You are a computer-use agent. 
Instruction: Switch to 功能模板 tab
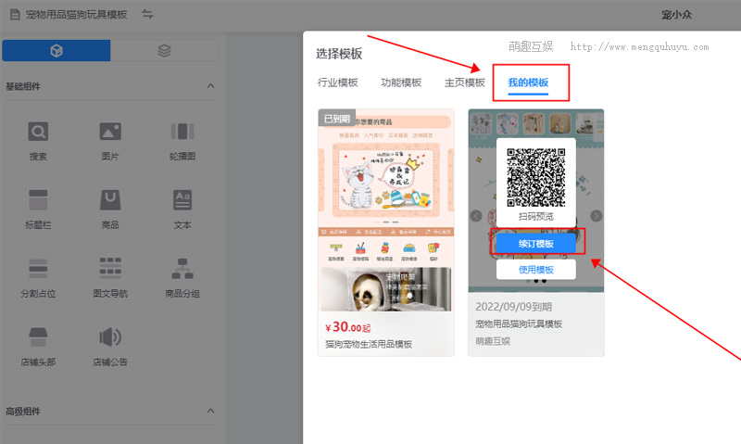pos(401,82)
